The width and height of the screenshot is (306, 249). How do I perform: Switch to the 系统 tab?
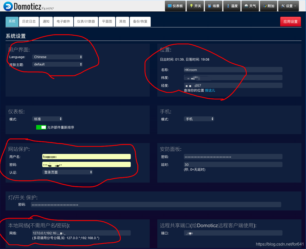click(12, 22)
